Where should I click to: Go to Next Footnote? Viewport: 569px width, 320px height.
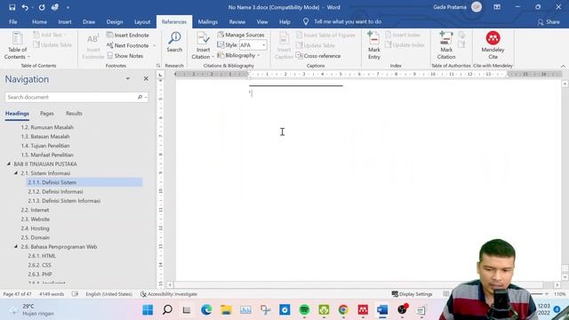coord(128,45)
